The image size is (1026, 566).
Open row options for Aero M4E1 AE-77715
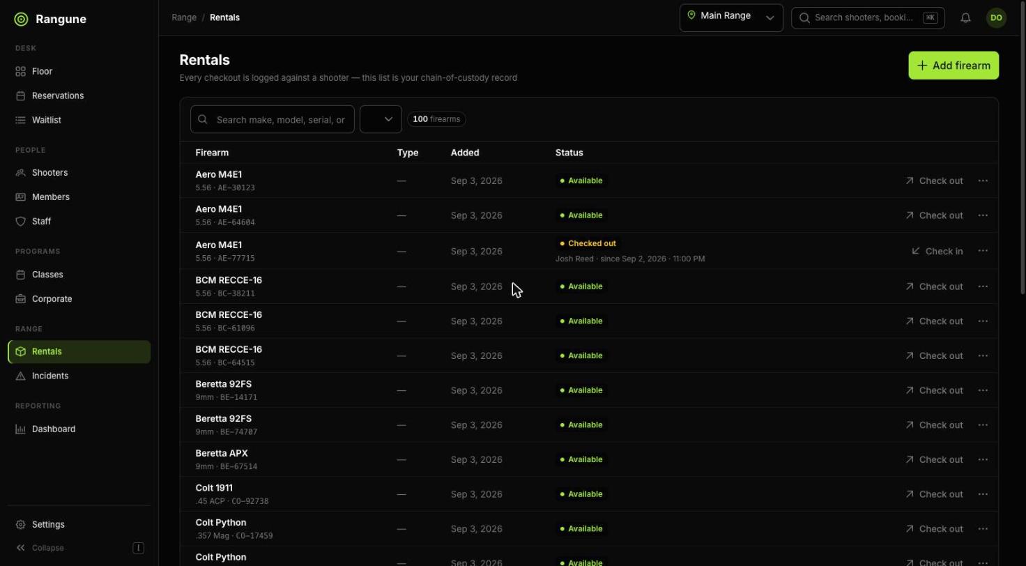[983, 251]
